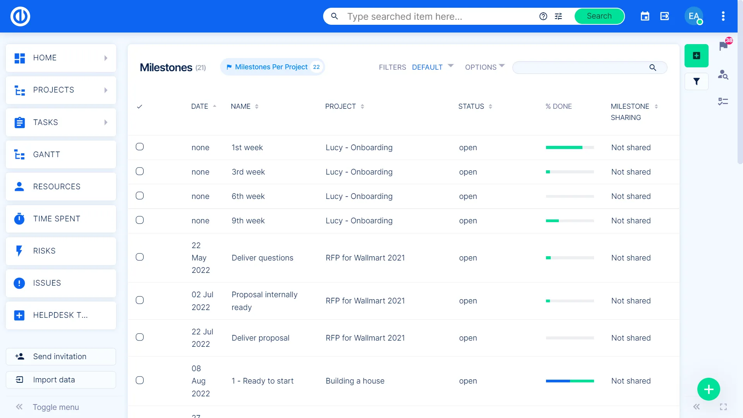Tick the Deliver questions row checkbox
The image size is (743, 418).
tap(140, 257)
